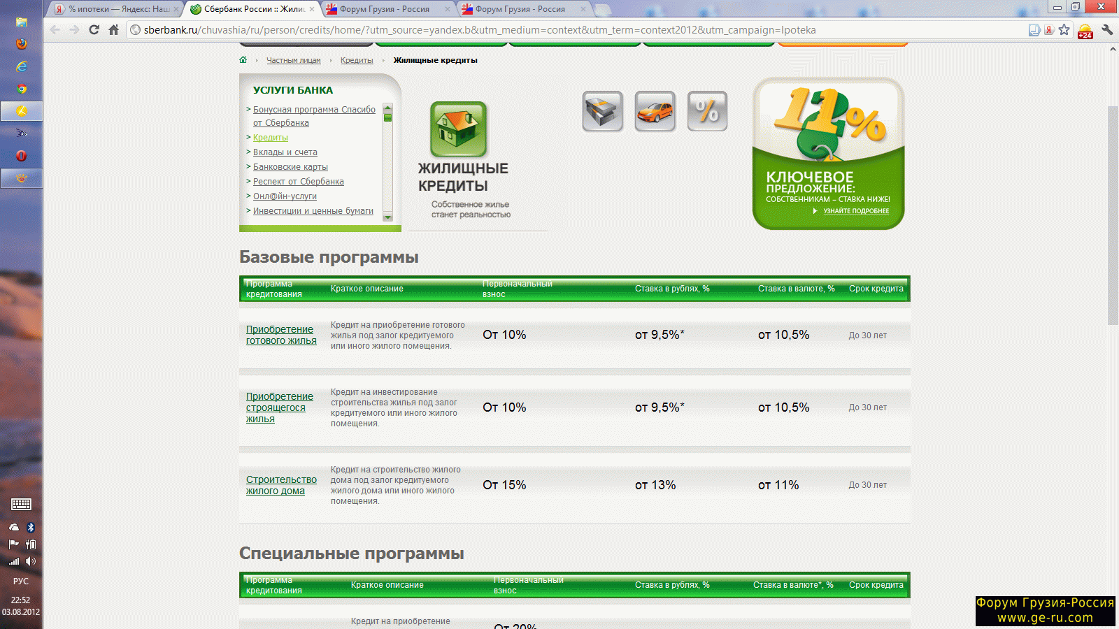1119x629 pixels.
Task: Launch Internet Explorer from the taskbar
Action: click(x=22, y=66)
